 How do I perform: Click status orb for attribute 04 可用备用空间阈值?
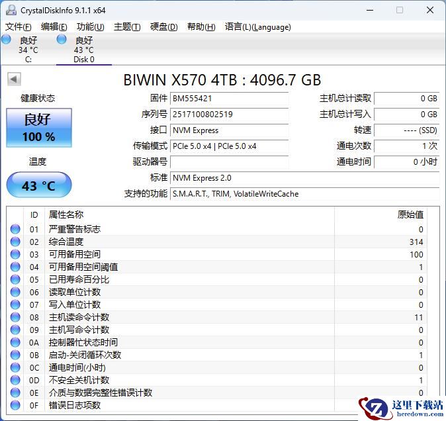(15, 267)
